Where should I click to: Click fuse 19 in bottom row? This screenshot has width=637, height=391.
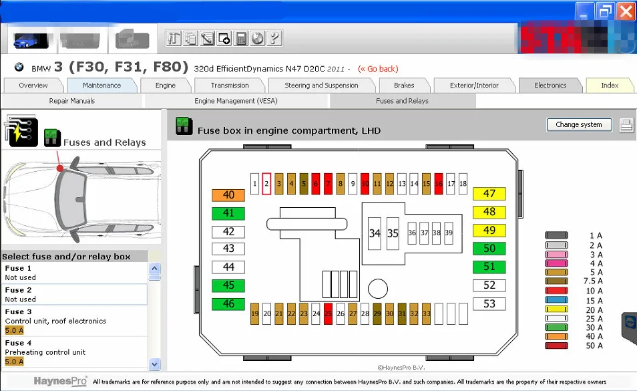click(254, 313)
